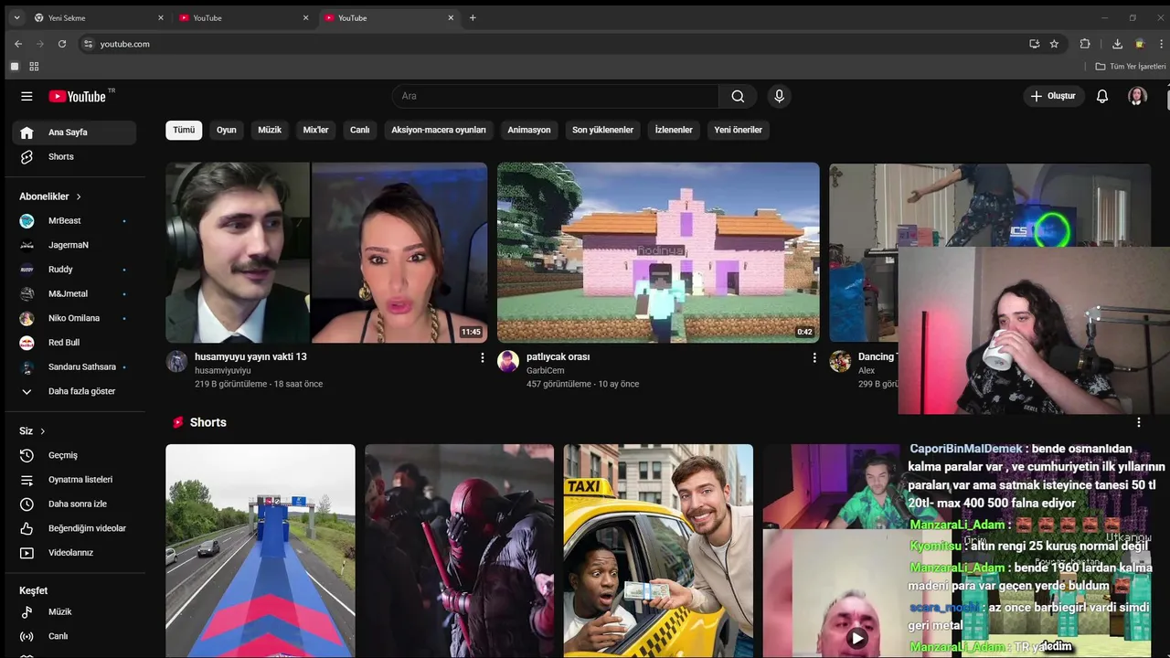The image size is (1170, 658).
Task: Open the highway ramp Short
Action: coord(261,550)
